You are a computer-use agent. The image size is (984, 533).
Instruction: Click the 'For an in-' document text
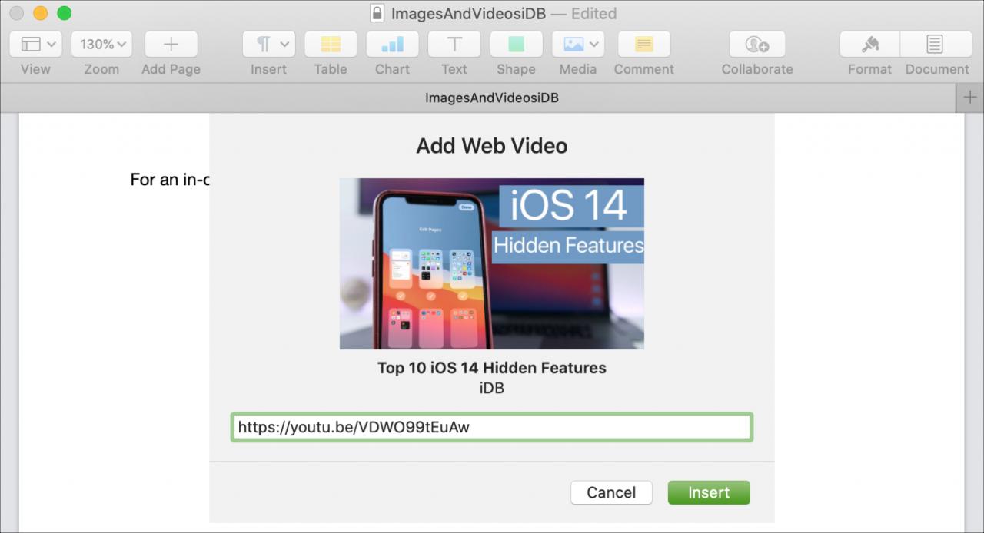click(x=170, y=180)
